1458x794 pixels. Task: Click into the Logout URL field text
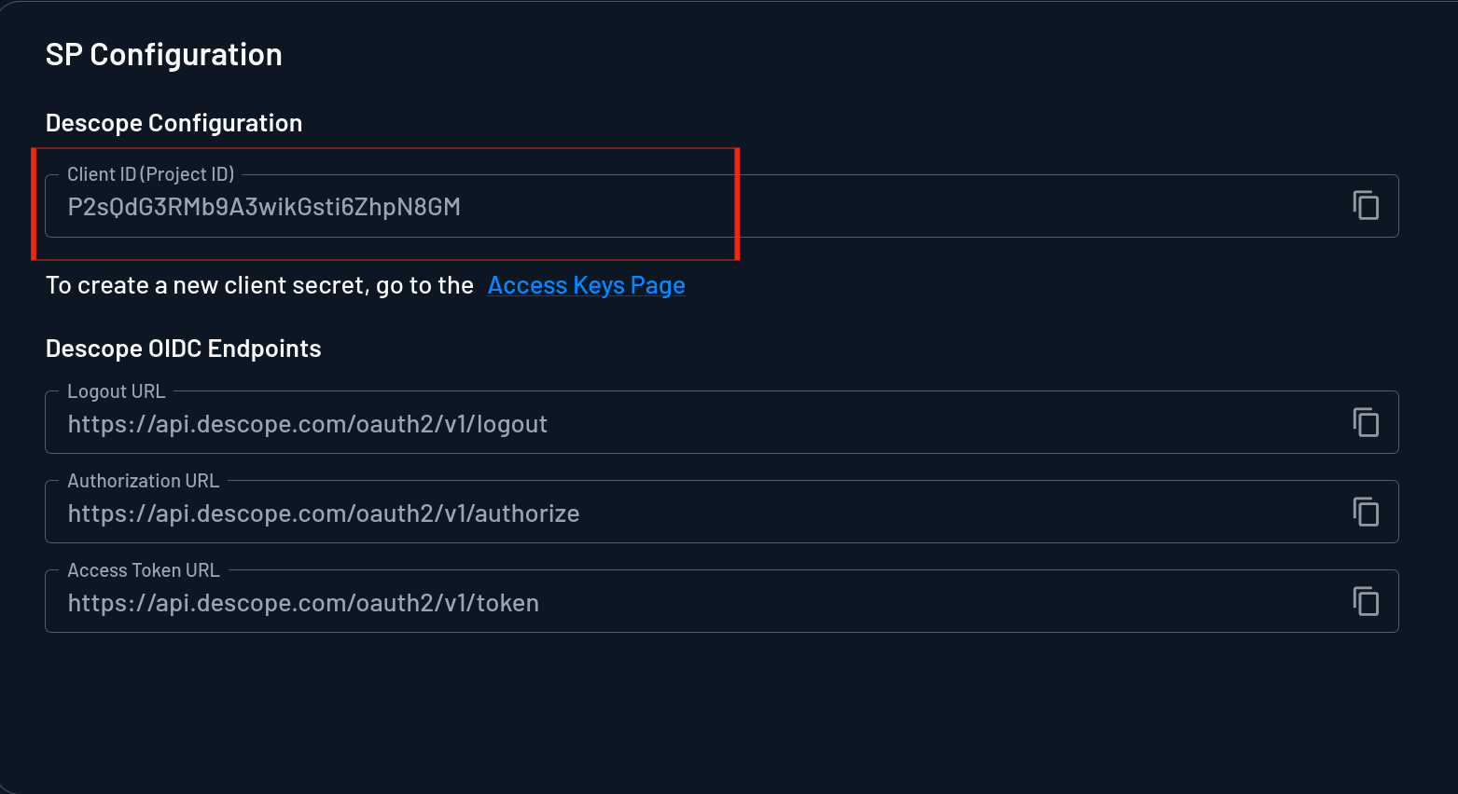307,424
